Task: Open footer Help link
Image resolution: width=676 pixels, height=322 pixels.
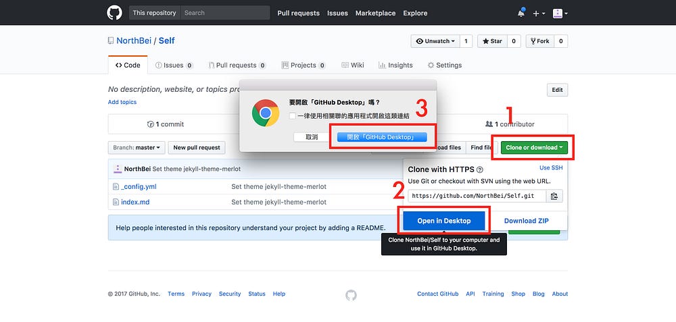Action: pos(279,294)
